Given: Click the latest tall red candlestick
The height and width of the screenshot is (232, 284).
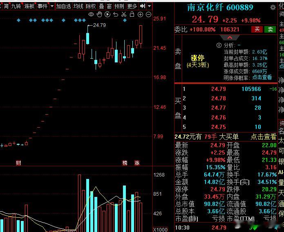Looking at the screenshot, I should coord(141,35).
